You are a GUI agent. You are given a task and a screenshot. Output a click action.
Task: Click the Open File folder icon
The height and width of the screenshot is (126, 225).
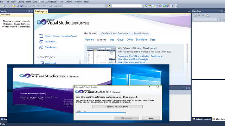pos(14,6)
